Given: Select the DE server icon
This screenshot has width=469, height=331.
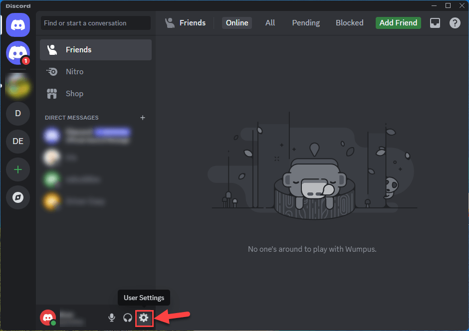Looking at the screenshot, I should [x=18, y=141].
